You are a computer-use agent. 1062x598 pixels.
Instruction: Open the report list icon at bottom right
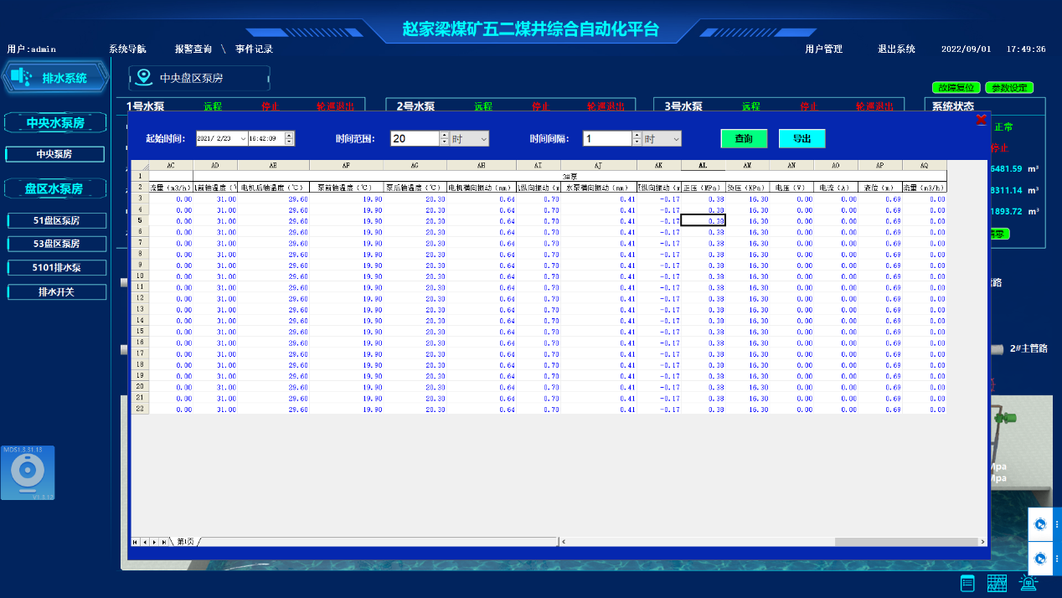coord(967,584)
